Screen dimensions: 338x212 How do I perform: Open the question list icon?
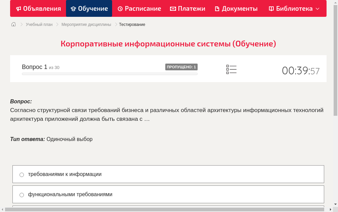231,69
